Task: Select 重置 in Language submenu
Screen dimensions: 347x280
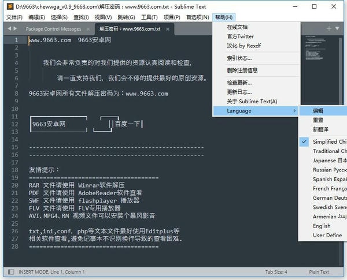Action: [323, 120]
